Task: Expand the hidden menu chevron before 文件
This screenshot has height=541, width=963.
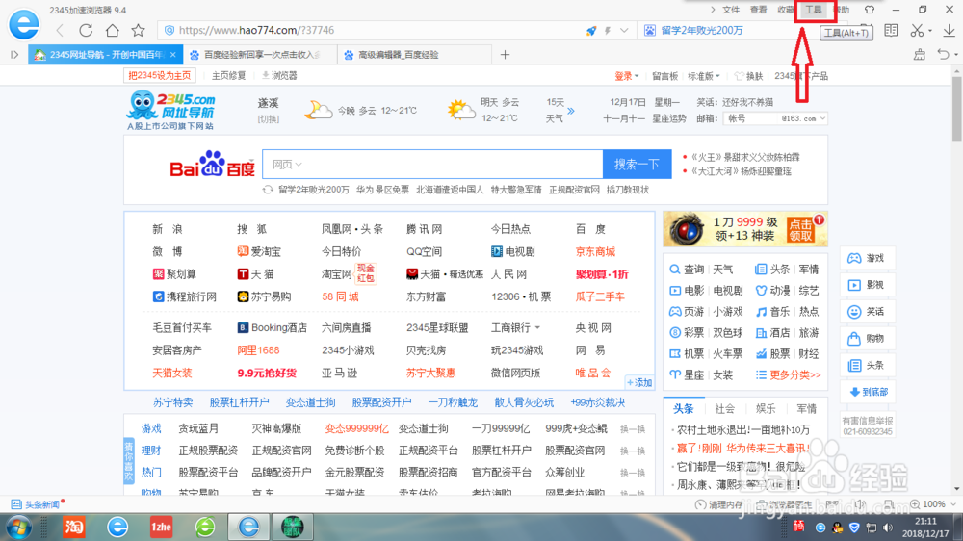Action: [x=713, y=10]
